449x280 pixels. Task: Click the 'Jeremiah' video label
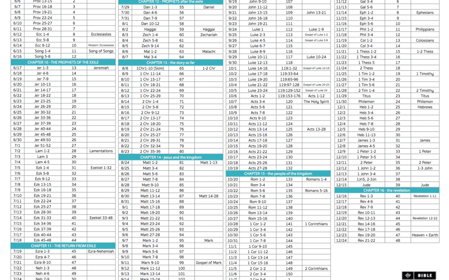[x=101, y=68]
